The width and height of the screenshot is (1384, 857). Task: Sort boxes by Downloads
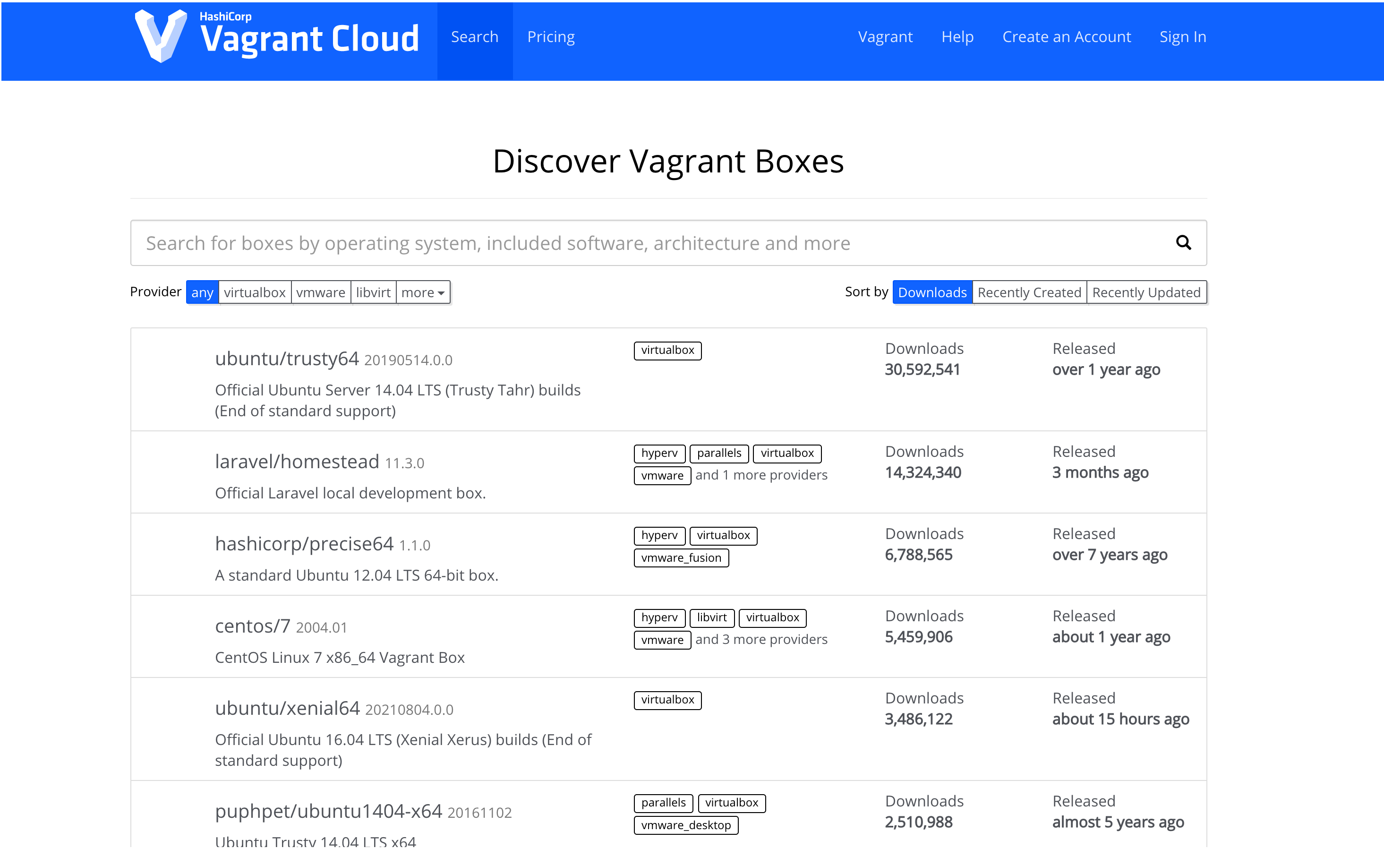click(x=932, y=292)
